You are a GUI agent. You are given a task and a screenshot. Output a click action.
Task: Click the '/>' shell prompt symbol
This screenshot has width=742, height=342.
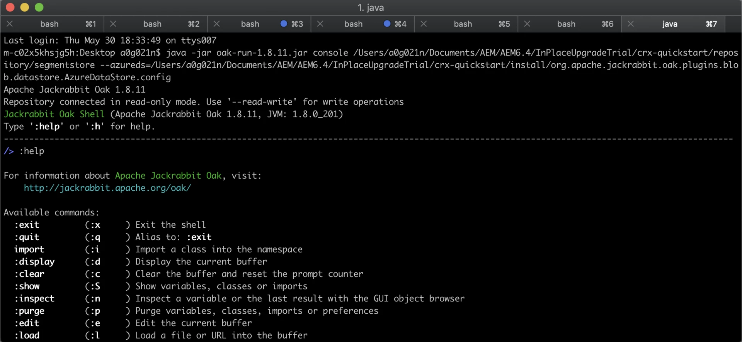[9, 151]
